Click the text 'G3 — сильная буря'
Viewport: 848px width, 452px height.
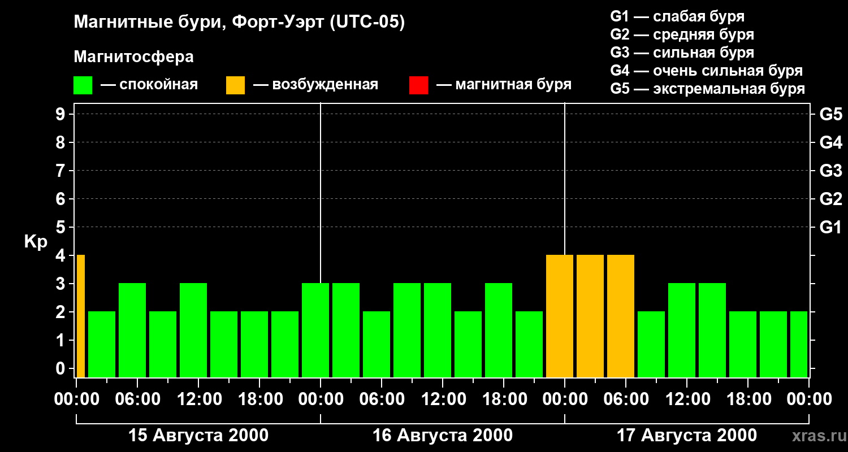pos(682,53)
